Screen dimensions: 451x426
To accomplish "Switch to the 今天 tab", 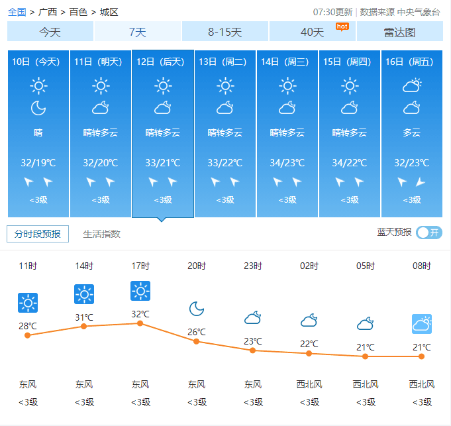I will pos(50,31).
